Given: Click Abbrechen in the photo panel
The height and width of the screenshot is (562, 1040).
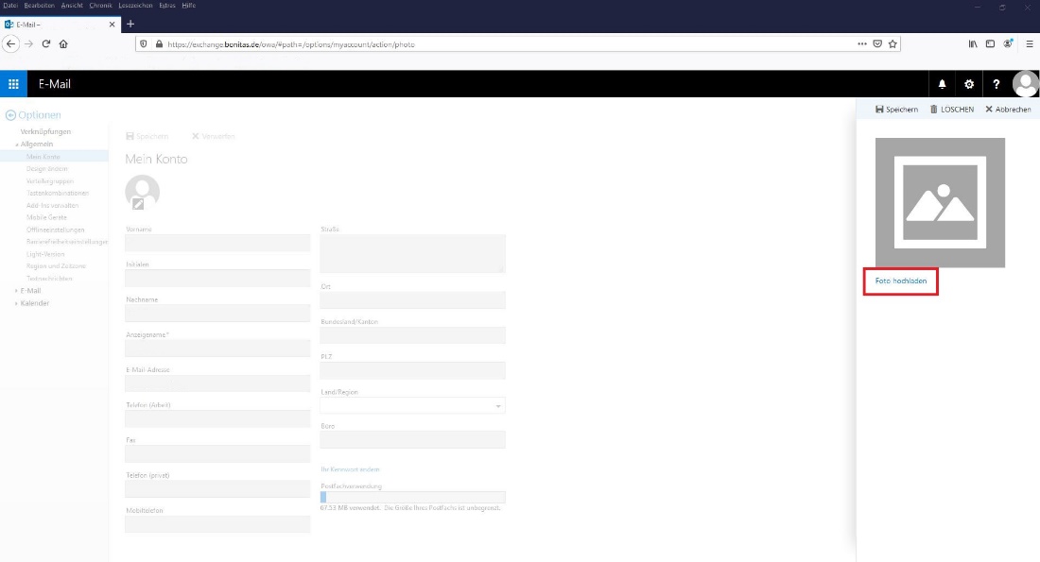Looking at the screenshot, I should coord(1008,110).
